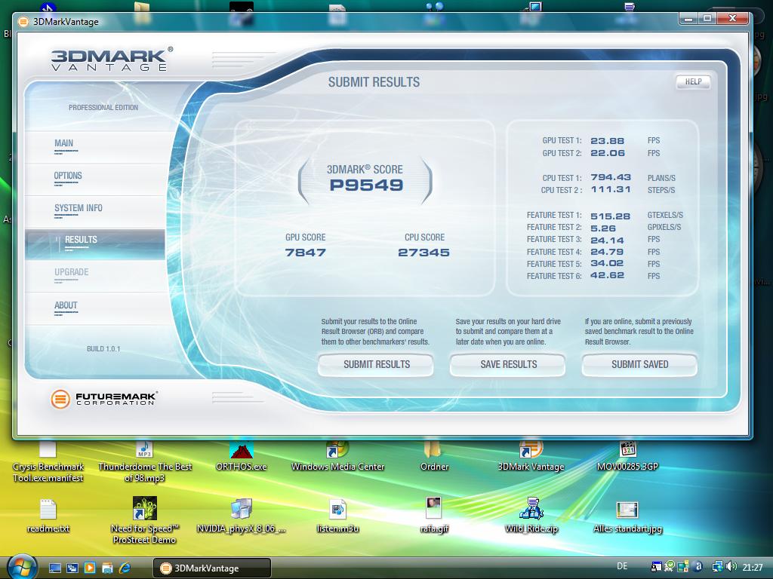Image resolution: width=773 pixels, height=579 pixels.
Task: Click FEATURE TEST 4 value 24.79
Action: coord(608,252)
